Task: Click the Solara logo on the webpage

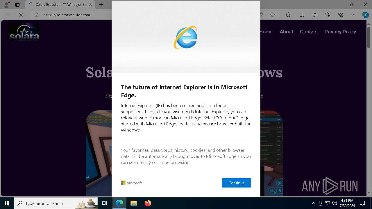Action: [24, 32]
